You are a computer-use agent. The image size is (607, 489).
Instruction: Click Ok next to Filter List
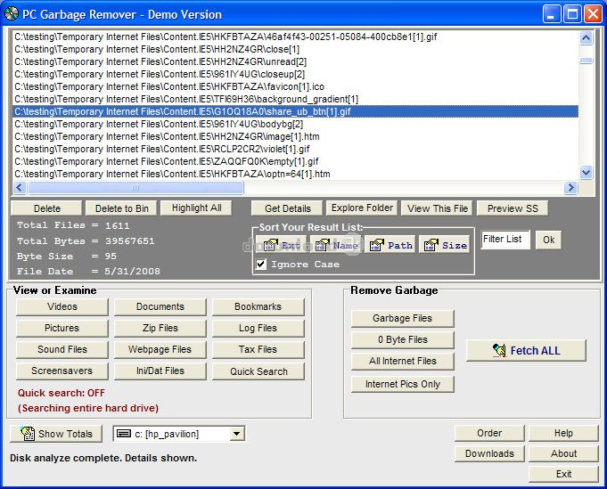[548, 240]
